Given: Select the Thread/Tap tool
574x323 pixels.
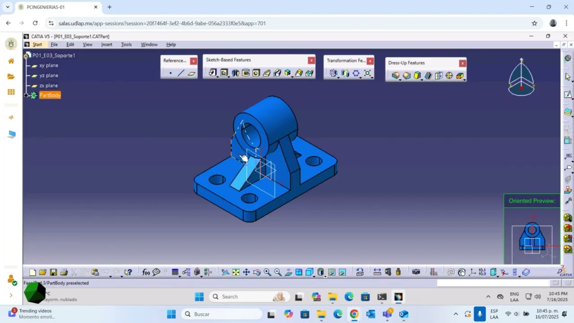Looking at the screenshot, I should click(449, 75).
